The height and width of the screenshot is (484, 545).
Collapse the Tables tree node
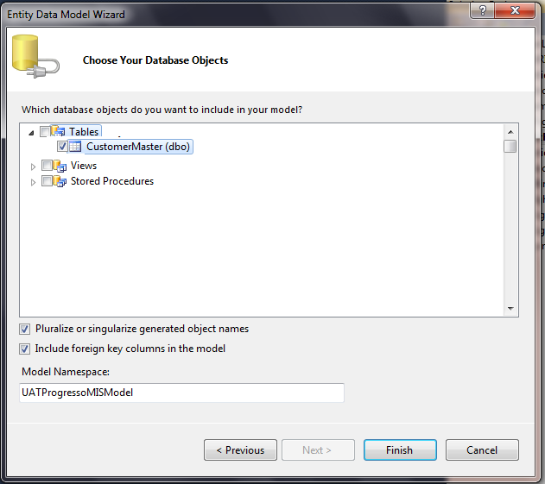click(x=32, y=133)
